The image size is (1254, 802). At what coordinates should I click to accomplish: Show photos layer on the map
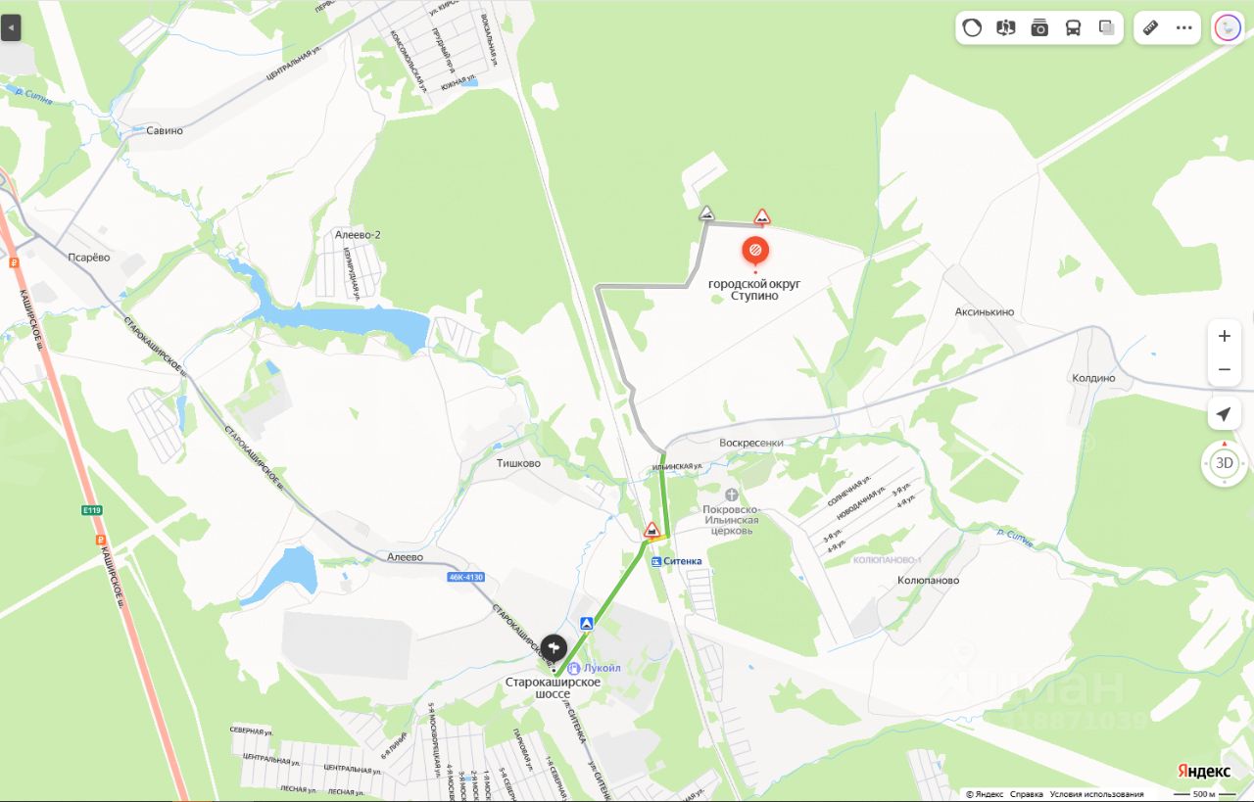point(1039,27)
